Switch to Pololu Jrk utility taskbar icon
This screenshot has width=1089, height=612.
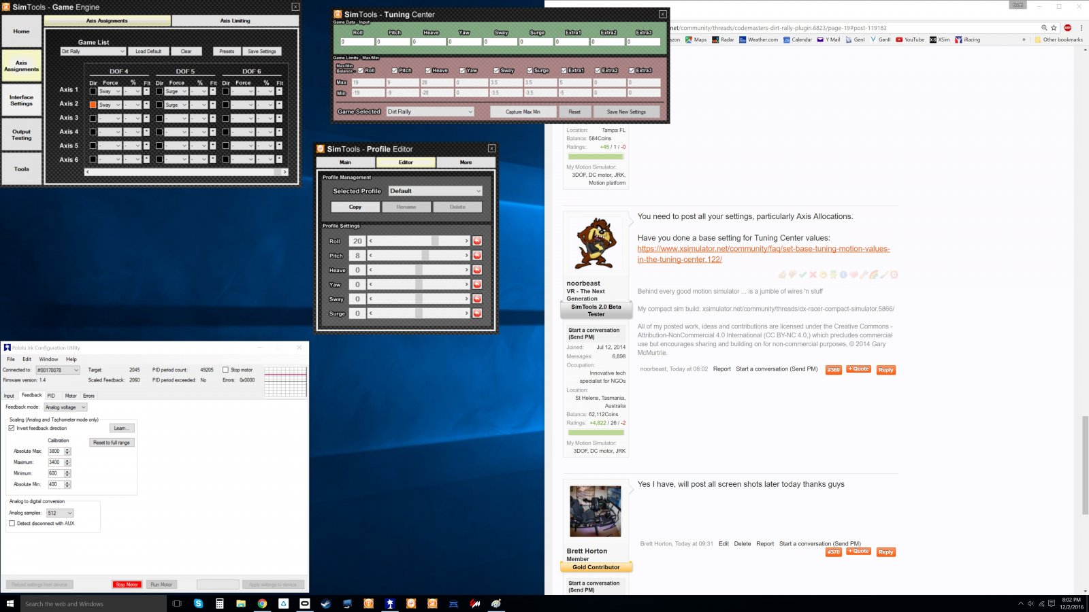(x=390, y=603)
